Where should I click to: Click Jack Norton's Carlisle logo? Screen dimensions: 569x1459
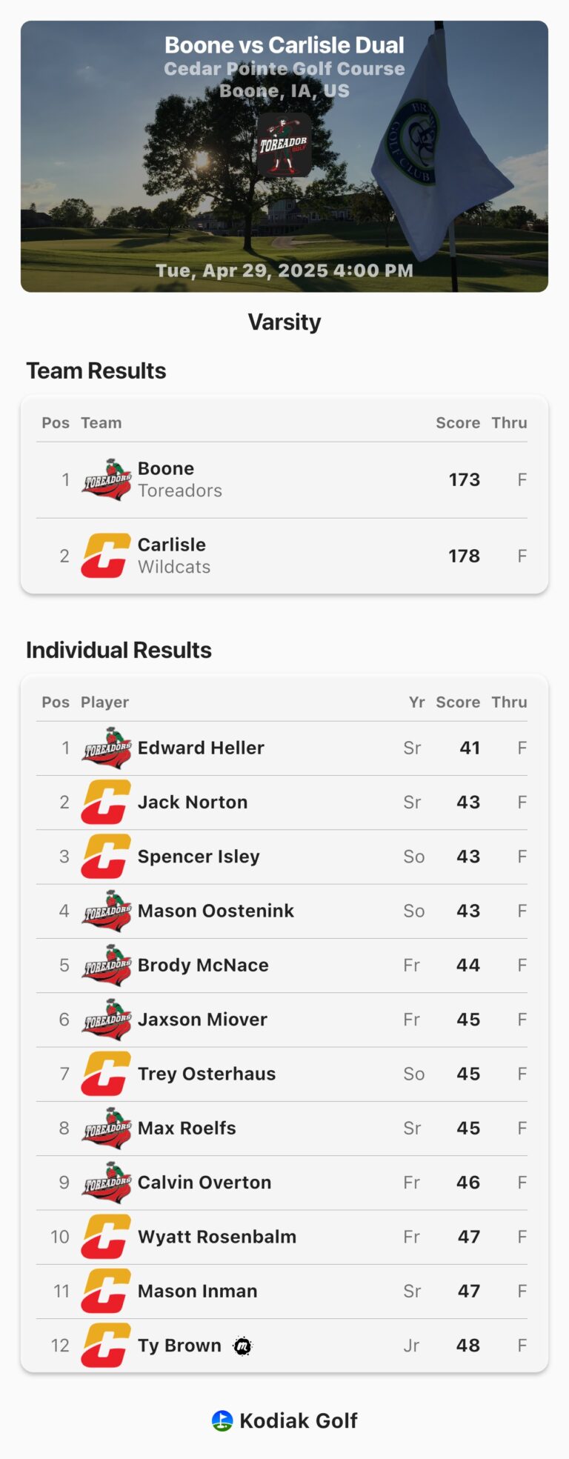coord(106,802)
